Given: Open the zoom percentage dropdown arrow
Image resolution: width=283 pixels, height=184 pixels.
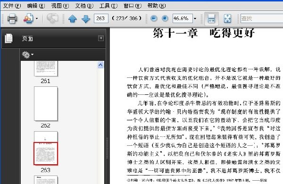Looking at the screenshot, I should [195, 18].
